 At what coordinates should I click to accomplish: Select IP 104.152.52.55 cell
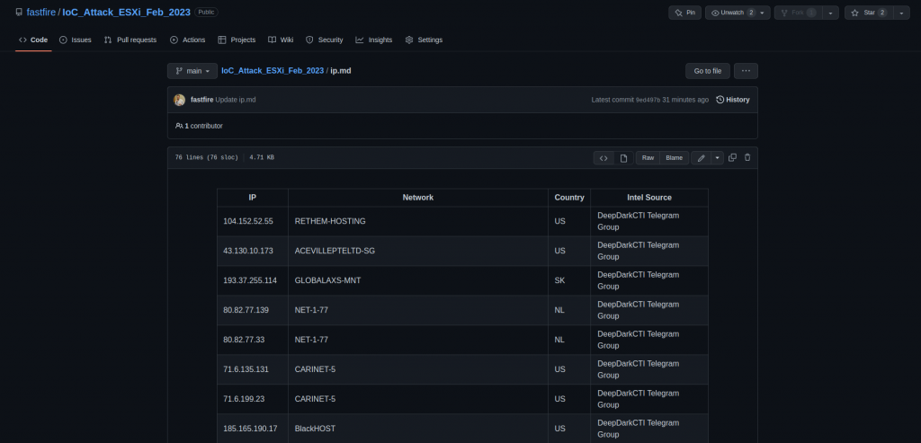pyautogui.click(x=253, y=221)
